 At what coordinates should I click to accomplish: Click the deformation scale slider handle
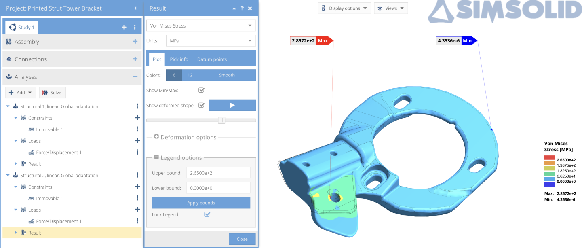[x=221, y=120]
